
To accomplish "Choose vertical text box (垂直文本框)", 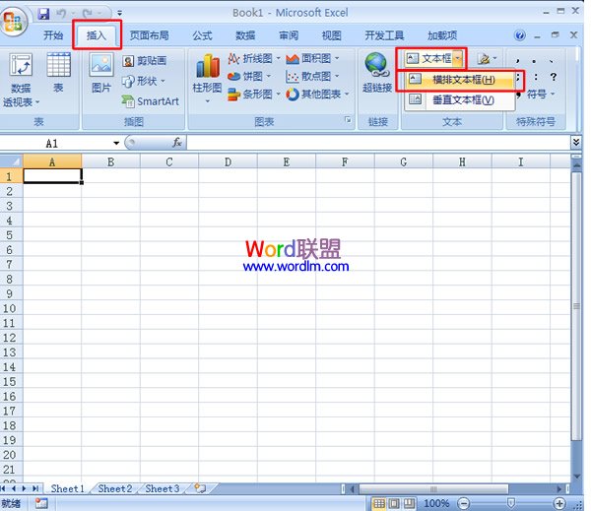I will pos(459,99).
